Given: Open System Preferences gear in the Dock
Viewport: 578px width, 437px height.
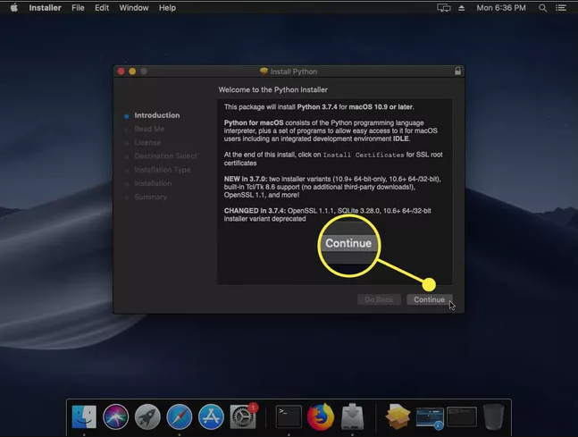Looking at the screenshot, I should pyautogui.click(x=243, y=416).
